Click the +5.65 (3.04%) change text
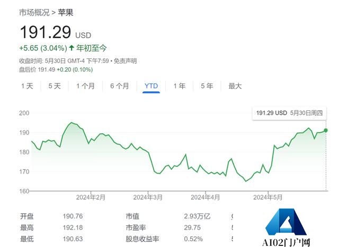339x247 pixels. [x=43, y=48]
